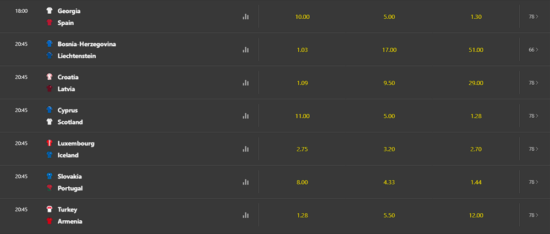Show statistics for Slovakia vs Portugal
The width and height of the screenshot is (550, 234).
[x=246, y=182]
